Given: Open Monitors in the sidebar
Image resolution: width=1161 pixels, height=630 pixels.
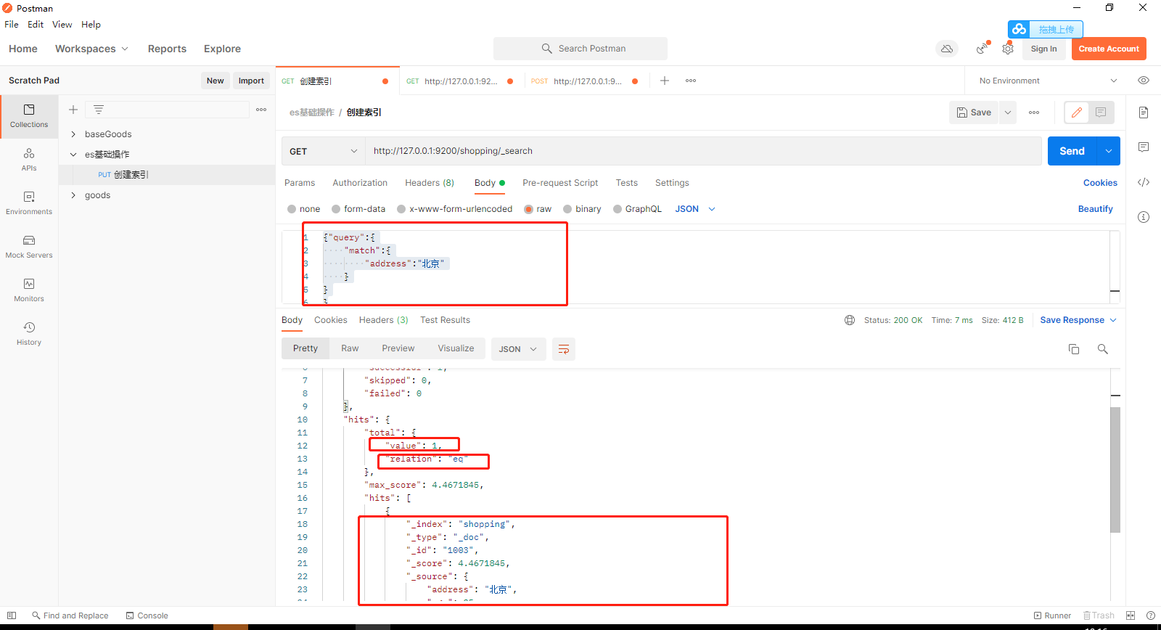Looking at the screenshot, I should coord(29,290).
